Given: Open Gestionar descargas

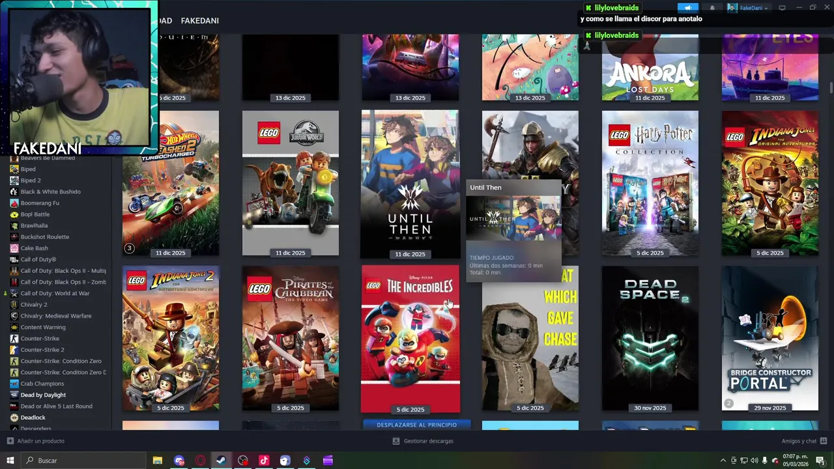Looking at the screenshot, I should click(x=428, y=441).
